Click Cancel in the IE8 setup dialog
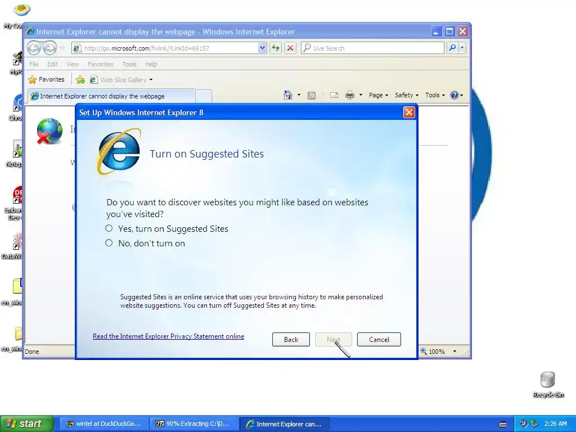This screenshot has width=576, height=432. pos(379,339)
